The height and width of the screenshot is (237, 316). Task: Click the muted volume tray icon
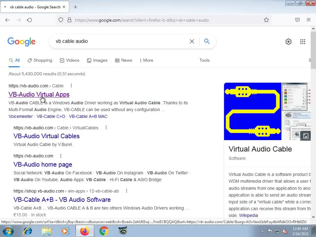285,231
